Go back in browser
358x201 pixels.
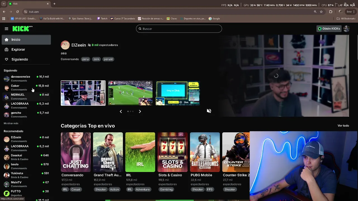(x=4, y=12)
